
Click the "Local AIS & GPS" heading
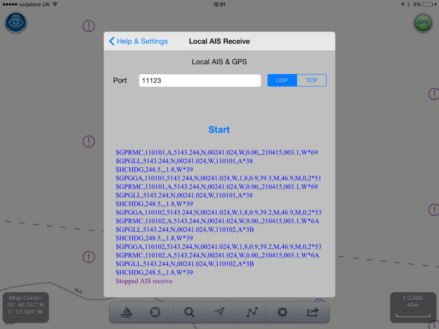219,62
